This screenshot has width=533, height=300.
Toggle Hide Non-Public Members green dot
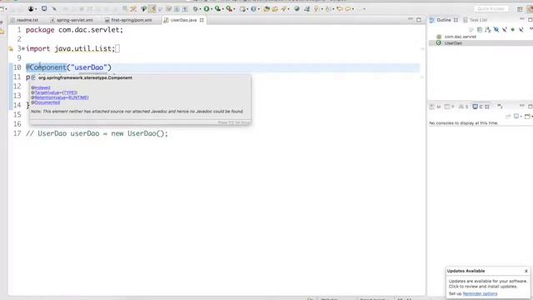click(513, 30)
